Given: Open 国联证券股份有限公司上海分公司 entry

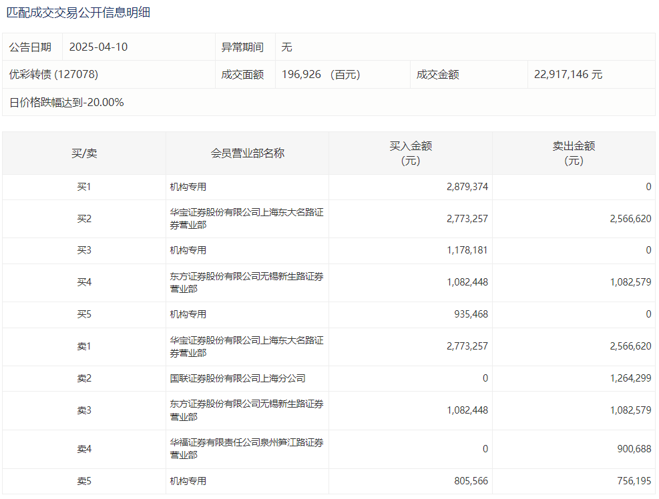Looking at the screenshot, I should pyautogui.click(x=238, y=378).
